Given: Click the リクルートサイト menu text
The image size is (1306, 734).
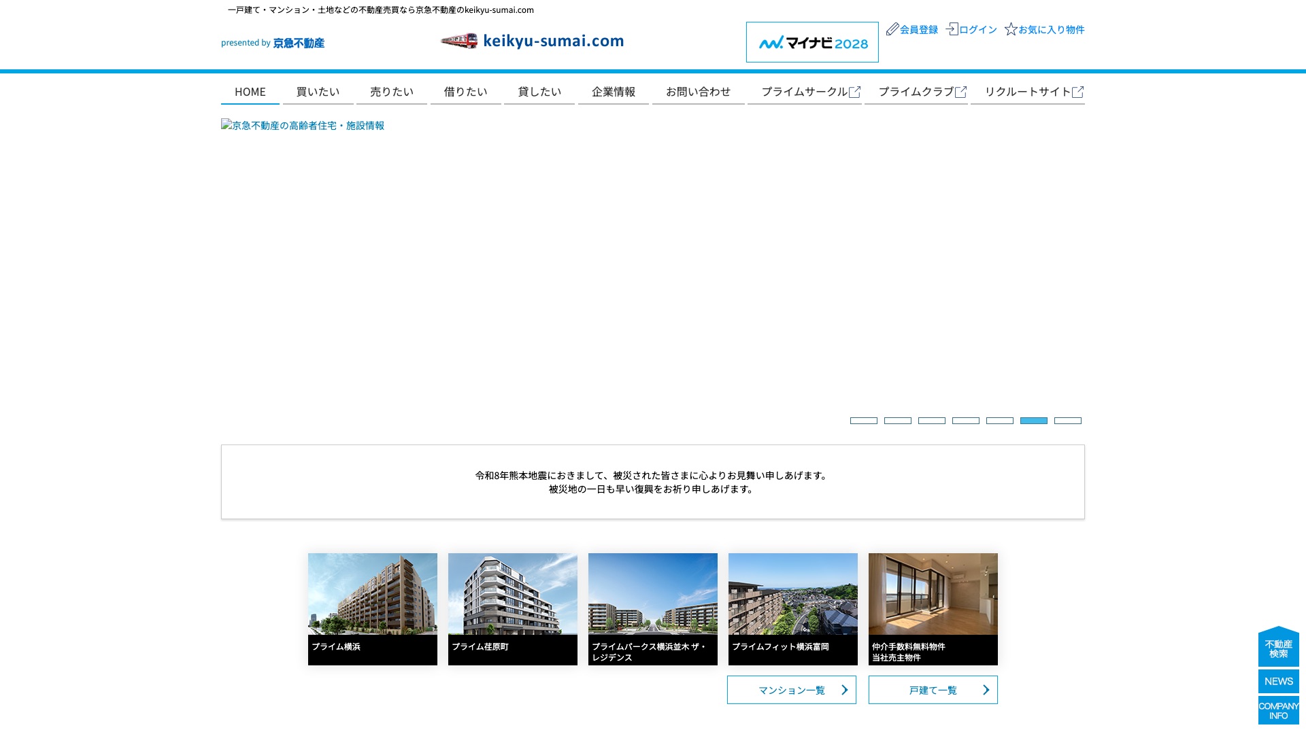Looking at the screenshot, I should (1028, 92).
